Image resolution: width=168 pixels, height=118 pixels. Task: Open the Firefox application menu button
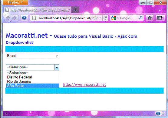tap(15, 2)
